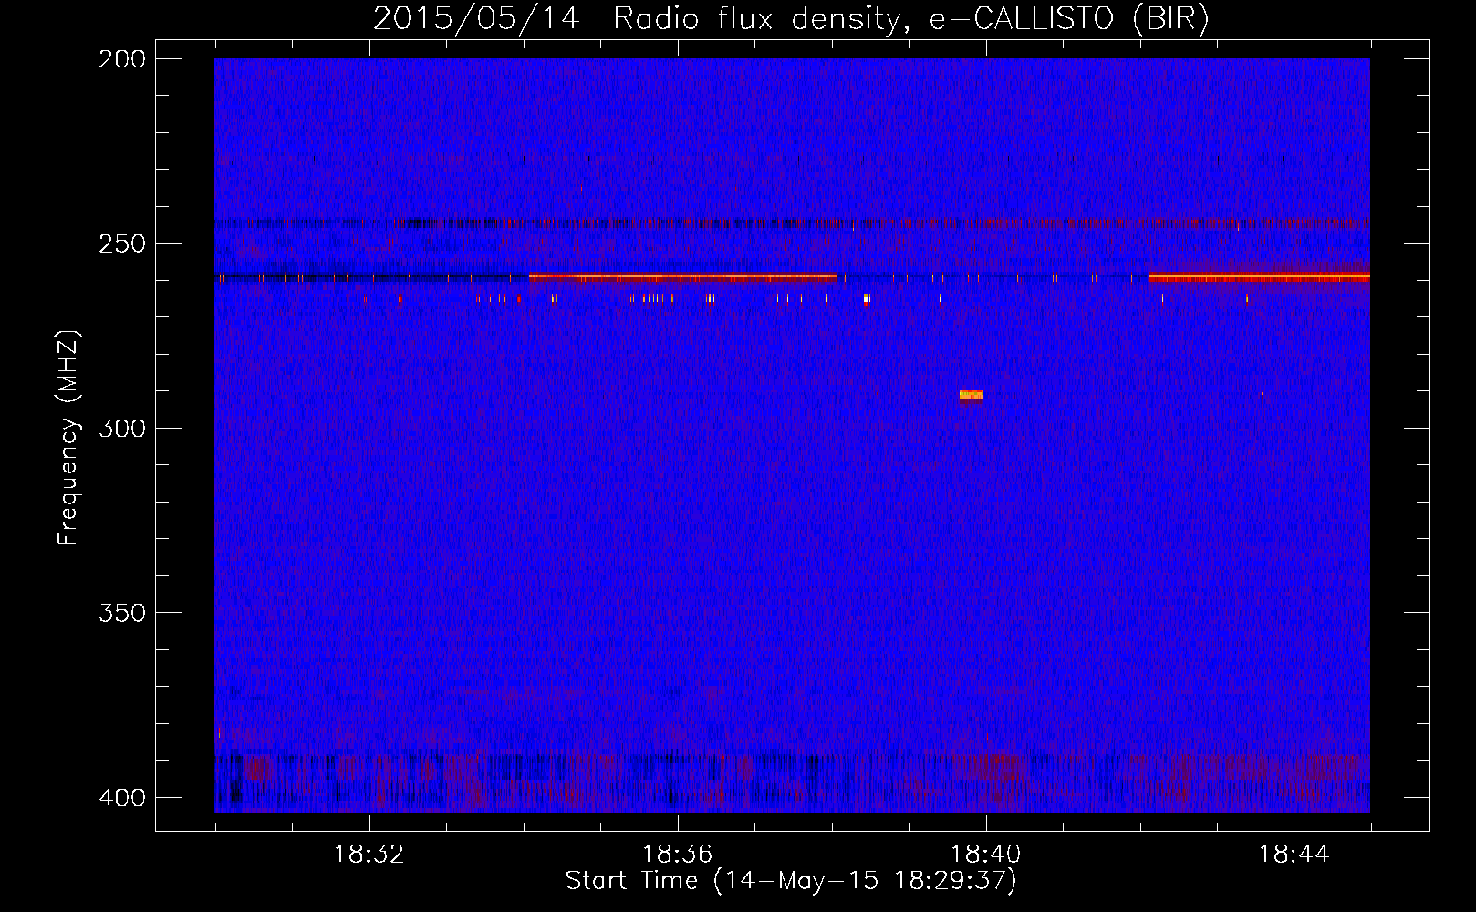Select the 18:36 time tick label
Image resolution: width=1476 pixels, height=912 pixels.
click(678, 855)
